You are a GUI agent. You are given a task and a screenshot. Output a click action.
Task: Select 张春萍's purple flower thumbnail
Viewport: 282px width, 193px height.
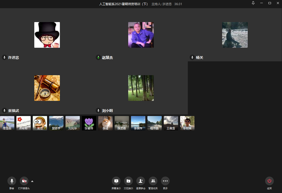pos(89,123)
